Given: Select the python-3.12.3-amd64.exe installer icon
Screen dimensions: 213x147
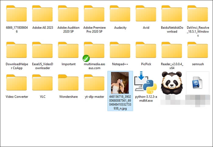Looking at the screenshot, I should 146,83.
